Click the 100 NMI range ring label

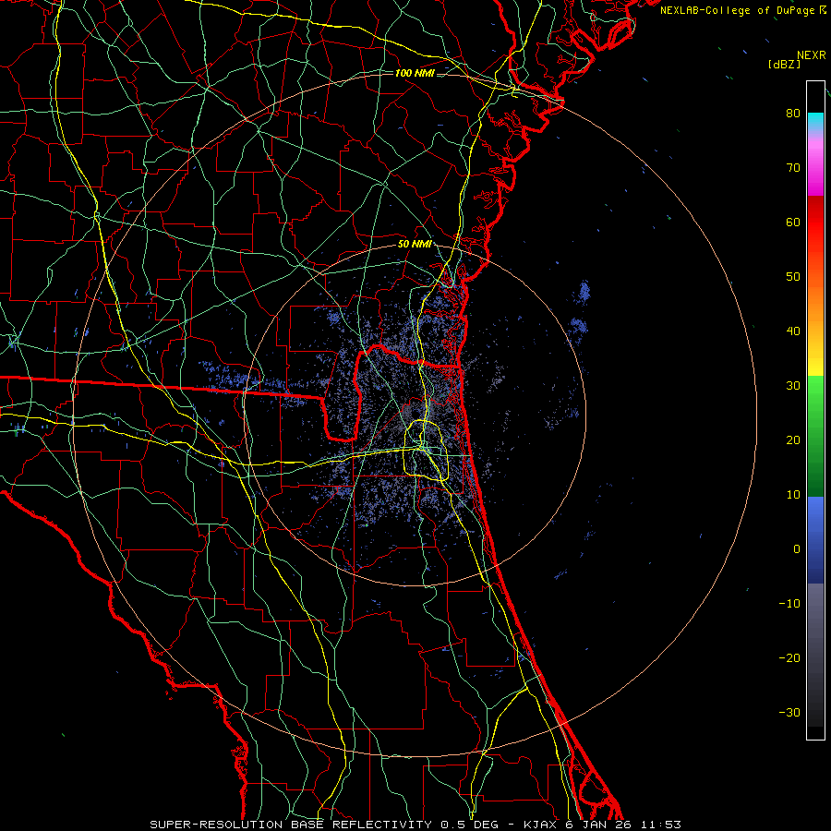[x=415, y=73]
